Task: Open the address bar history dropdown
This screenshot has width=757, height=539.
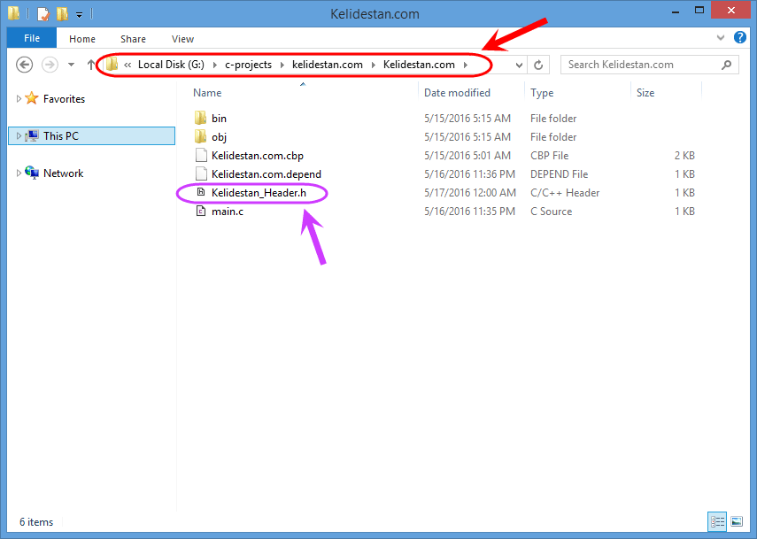Action: 519,65
